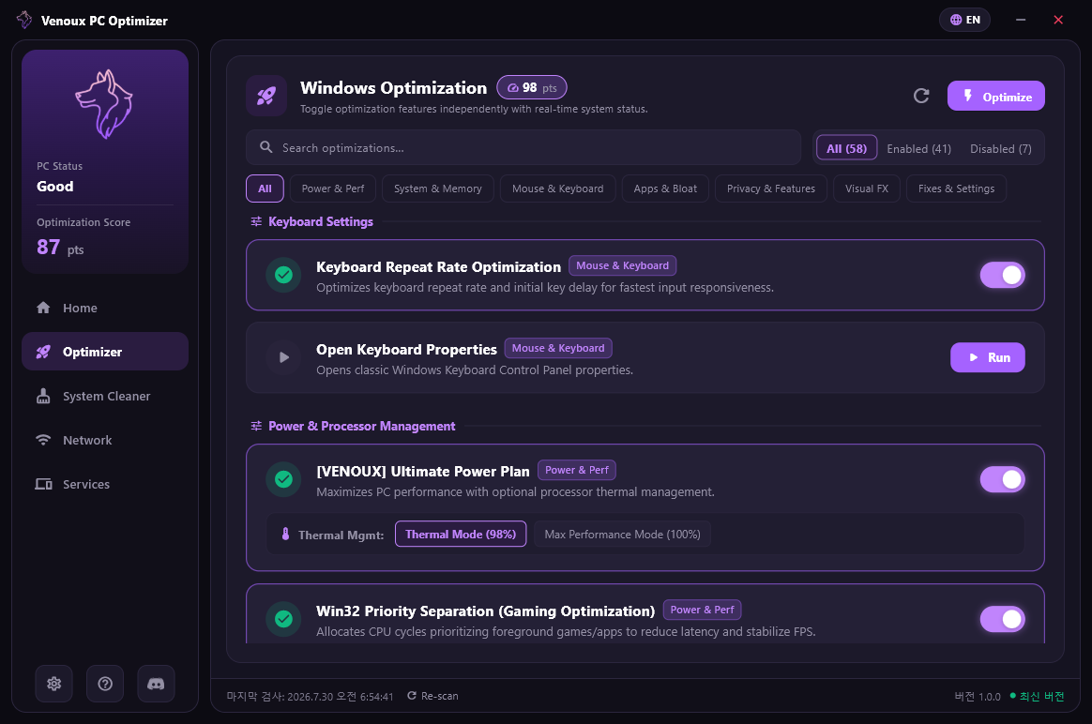Image resolution: width=1092 pixels, height=724 pixels.
Task: Click the rocket icon beside Windows Optimization
Action: click(266, 96)
